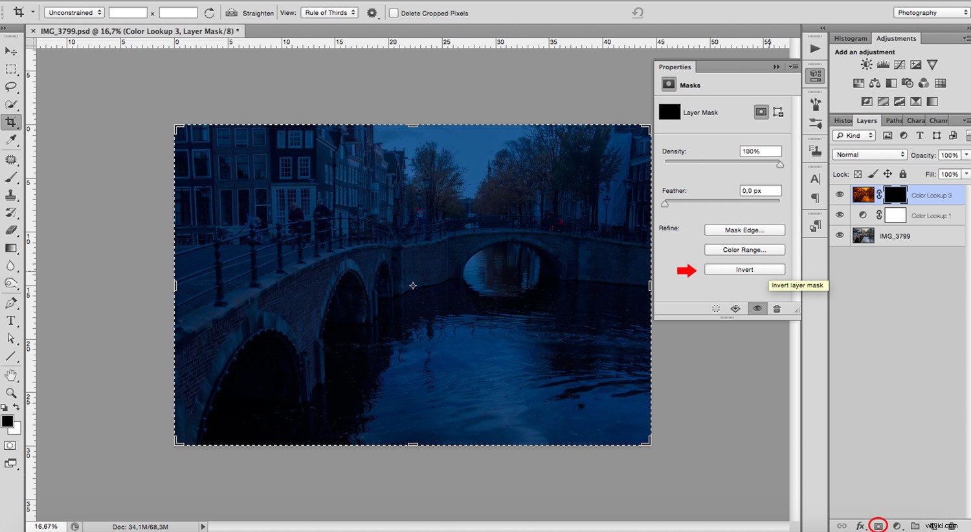Switch to the Paths tab
This screenshot has width=971, height=532.
pyautogui.click(x=893, y=120)
